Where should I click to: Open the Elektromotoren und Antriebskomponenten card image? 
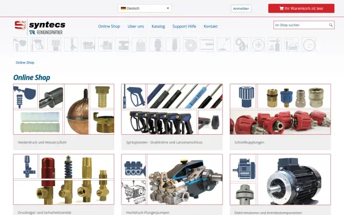coord(280,179)
